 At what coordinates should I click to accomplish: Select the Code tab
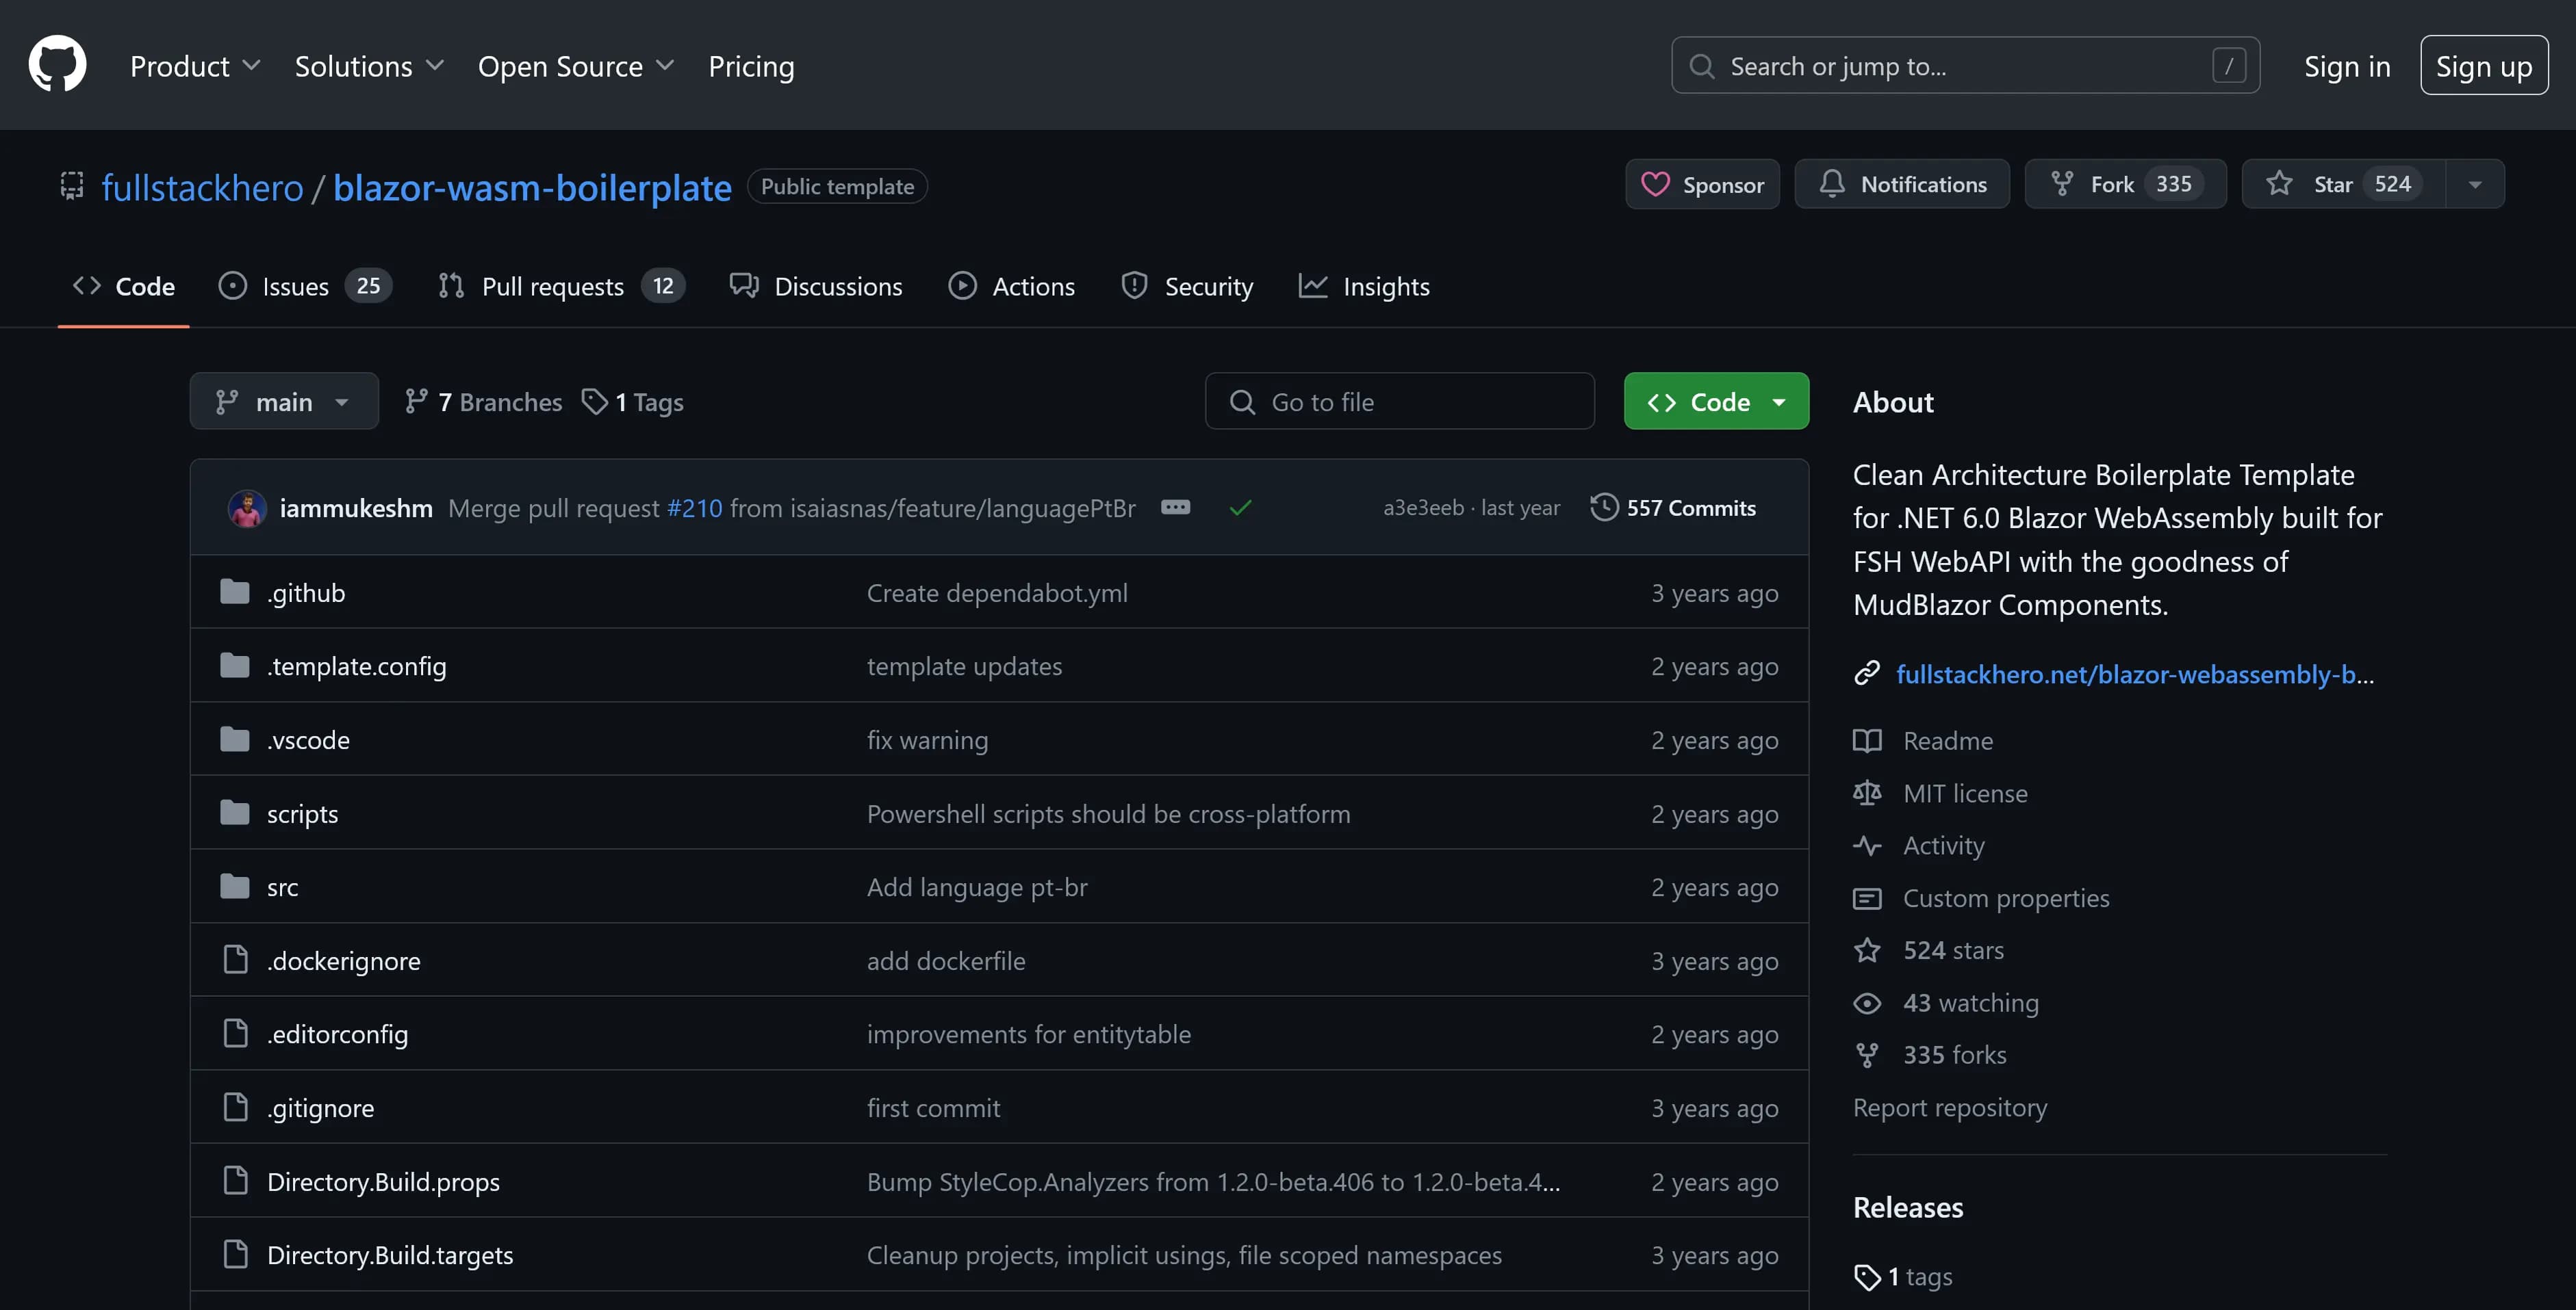coord(123,287)
